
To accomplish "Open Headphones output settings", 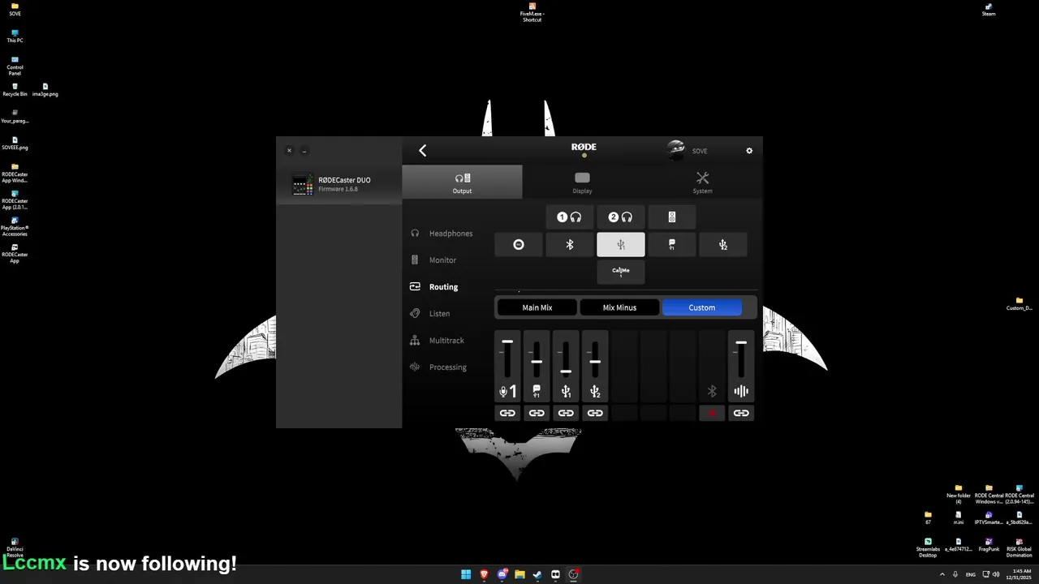I will [x=442, y=234].
